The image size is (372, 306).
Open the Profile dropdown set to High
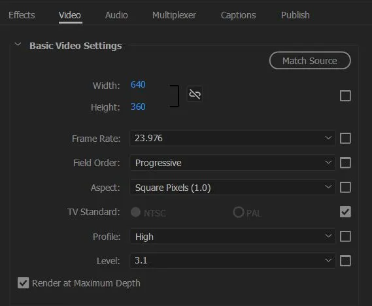(x=233, y=236)
